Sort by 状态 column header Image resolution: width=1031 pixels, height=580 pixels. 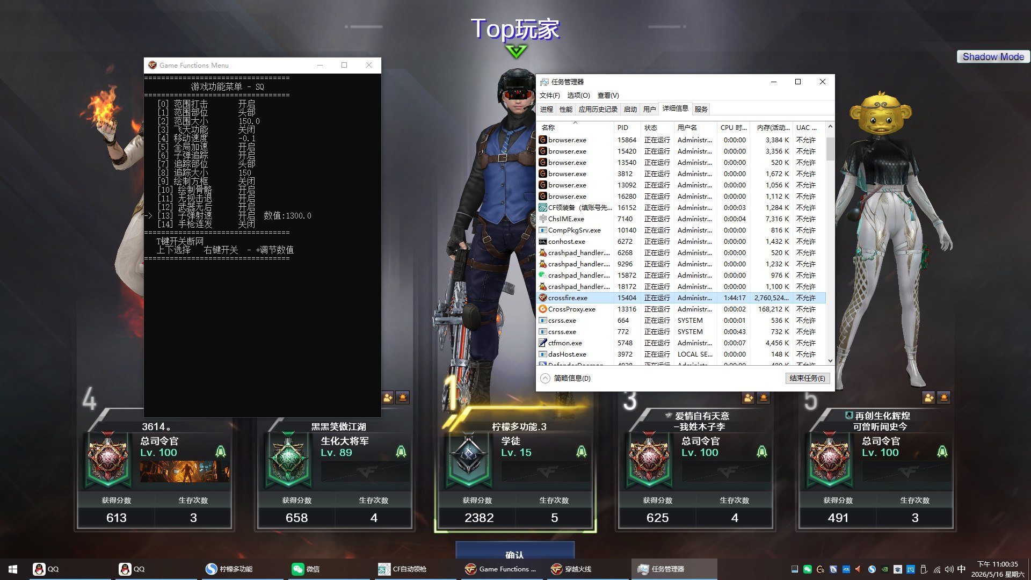click(657, 127)
